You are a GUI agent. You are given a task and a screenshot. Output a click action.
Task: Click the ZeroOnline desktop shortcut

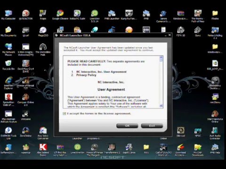click(x=26, y=132)
